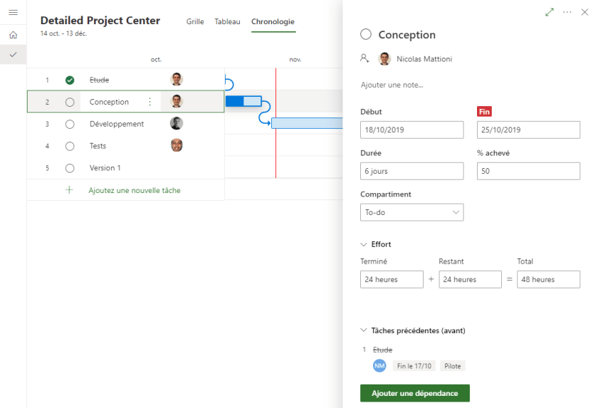This screenshot has height=408, width=598.
Task: Switch to the Tableau view tab
Action: (x=227, y=21)
